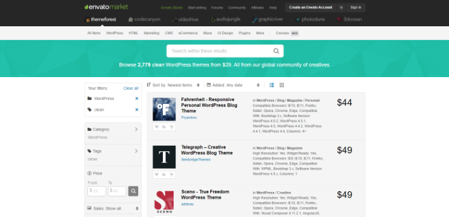Favorite the Fahrenheit theme heart icon
The width and height of the screenshot is (449, 217).
pos(157,127)
